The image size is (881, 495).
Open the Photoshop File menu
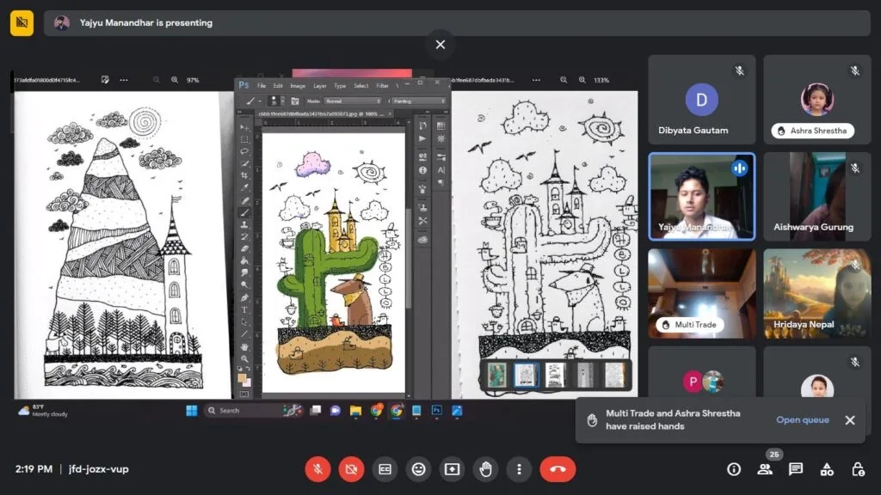click(x=262, y=86)
